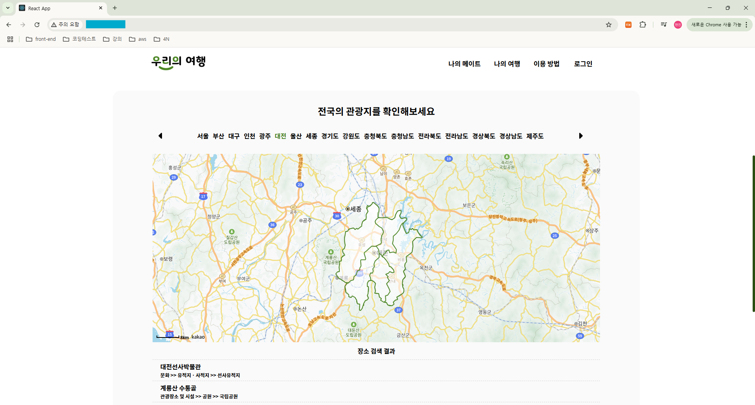The height and width of the screenshot is (405, 755).
Task: Close the React App tab
Action: [101, 8]
